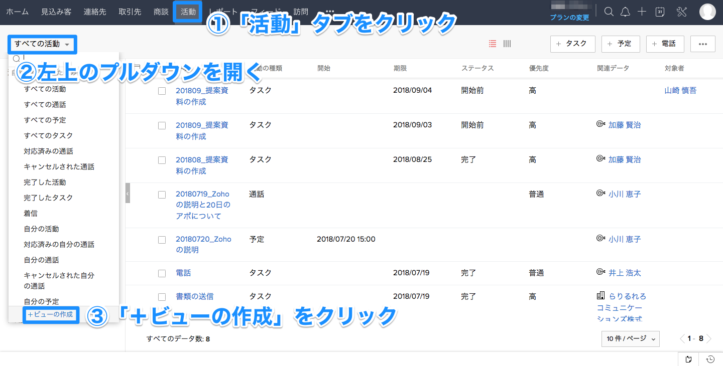Image resolution: width=723 pixels, height=366 pixels.
Task: Select 対応済みの通話 view in list
Action: [48, 151]
